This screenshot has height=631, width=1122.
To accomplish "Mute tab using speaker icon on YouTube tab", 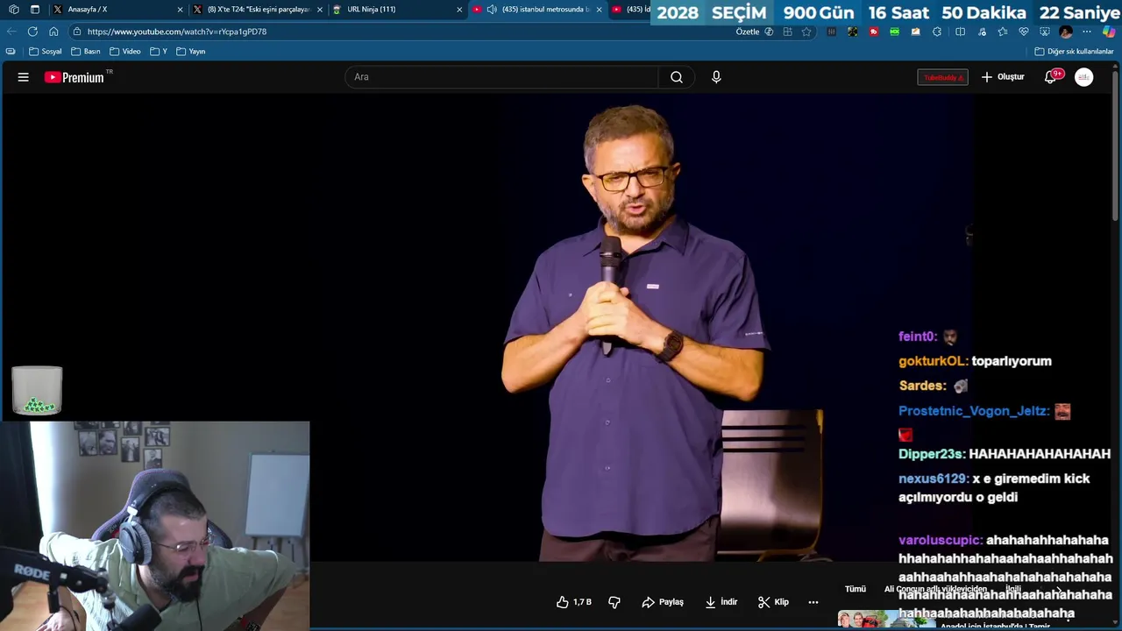I will pyautogui.click(x=492, y=10).
